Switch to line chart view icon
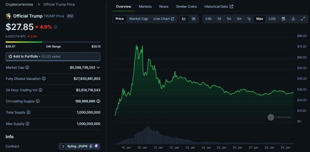Image resolution: width=310 pixels, height=152 pixels. point(184,19)
